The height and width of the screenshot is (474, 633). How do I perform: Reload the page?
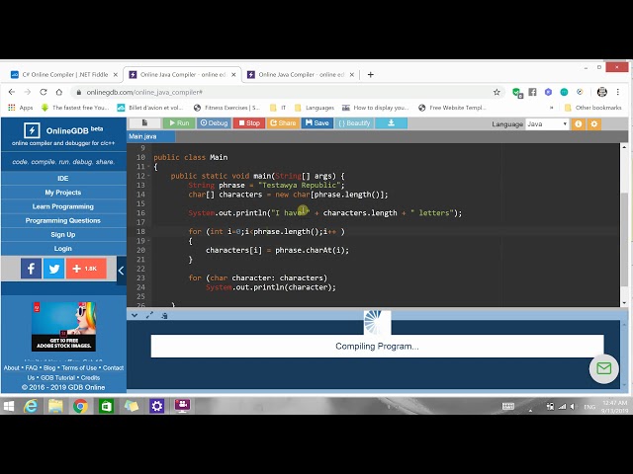44,92
